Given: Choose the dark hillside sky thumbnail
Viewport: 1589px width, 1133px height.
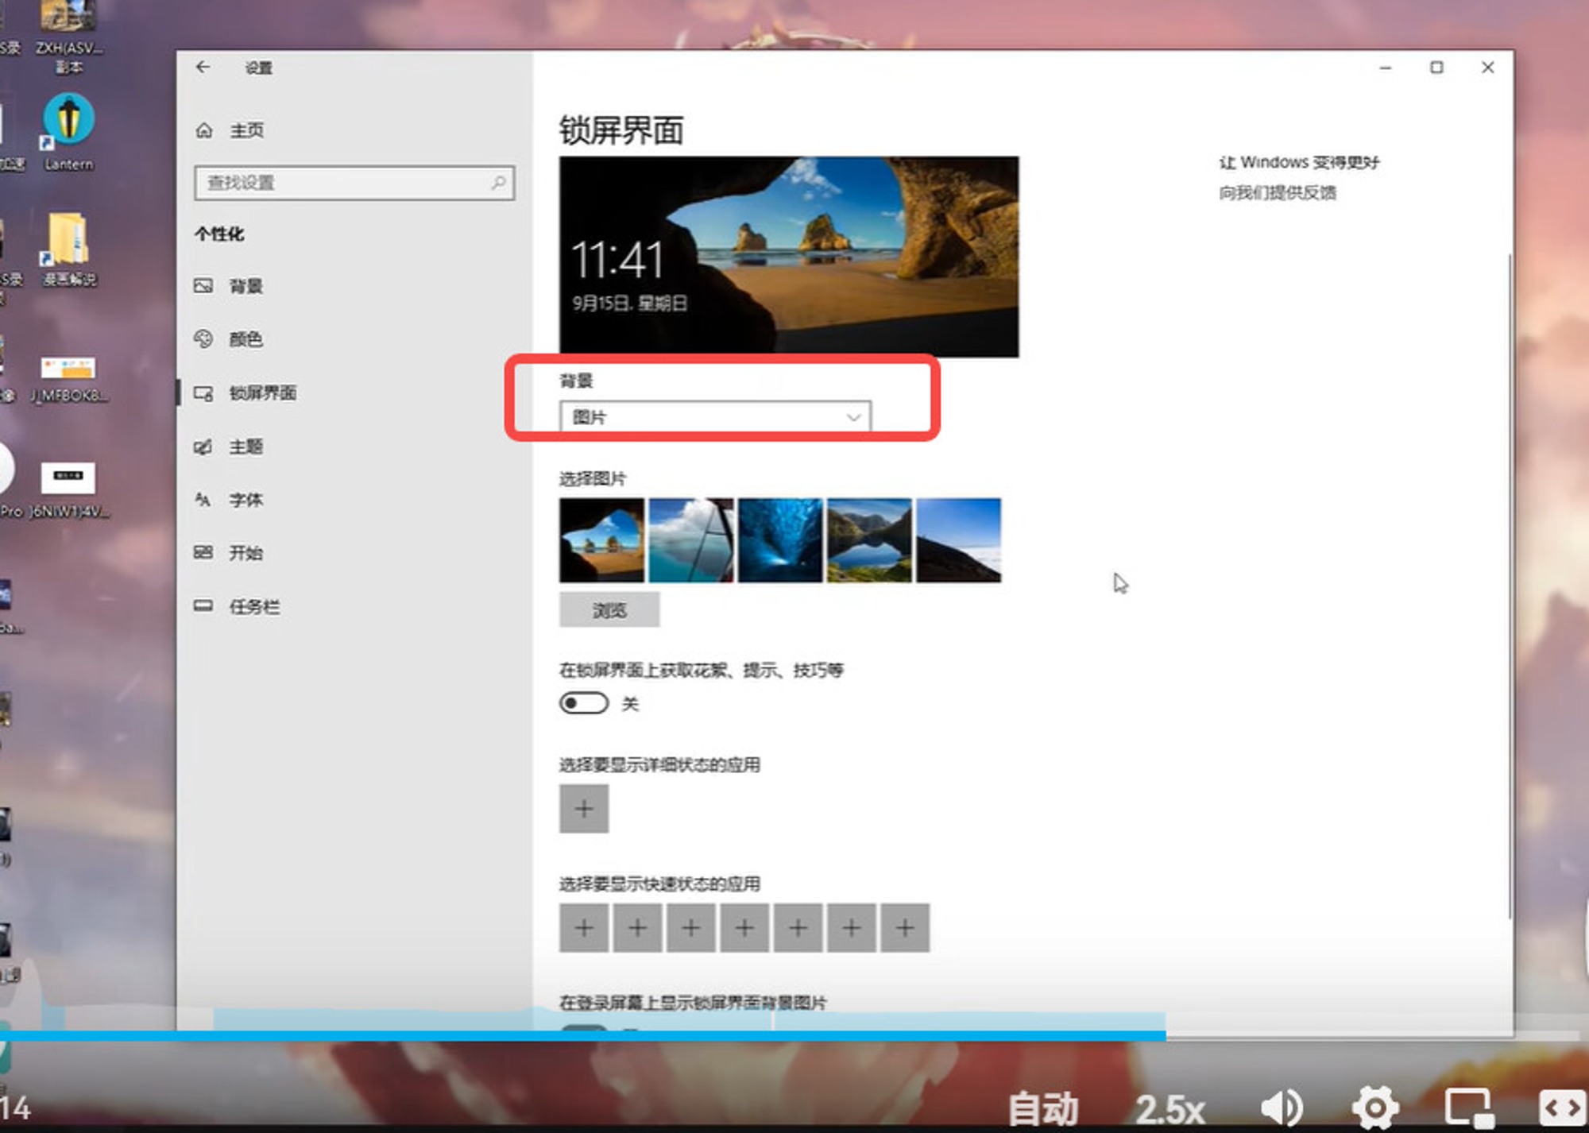Looking at the screenshot, I should pos(959,540).
